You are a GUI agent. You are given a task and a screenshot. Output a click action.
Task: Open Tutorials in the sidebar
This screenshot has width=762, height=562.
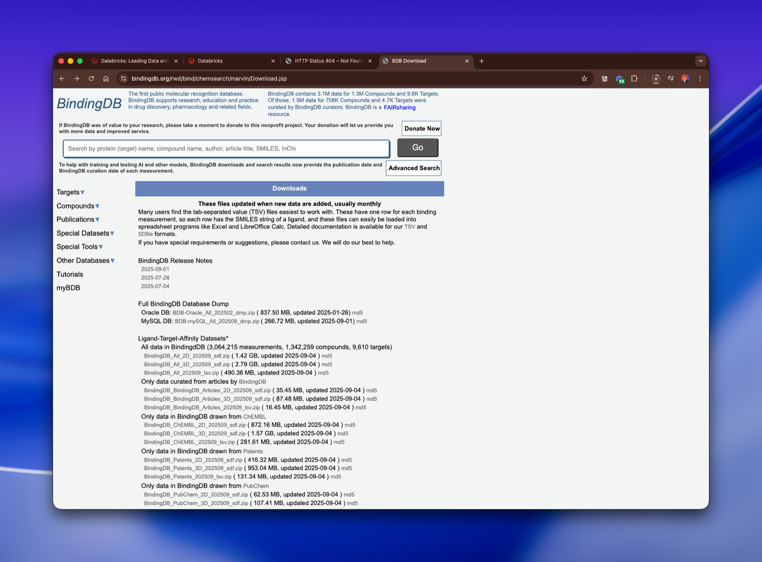coord(70,274)
